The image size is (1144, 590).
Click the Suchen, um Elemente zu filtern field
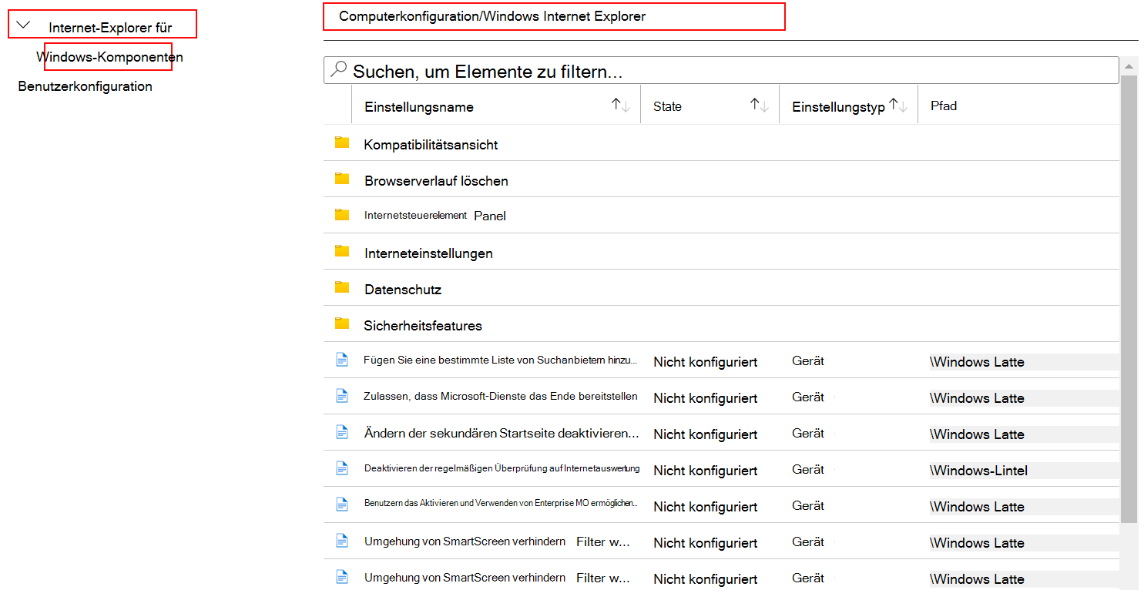coord(721,70)
